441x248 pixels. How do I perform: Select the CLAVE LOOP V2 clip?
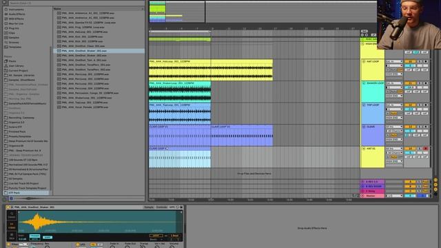tap(242, 136)
